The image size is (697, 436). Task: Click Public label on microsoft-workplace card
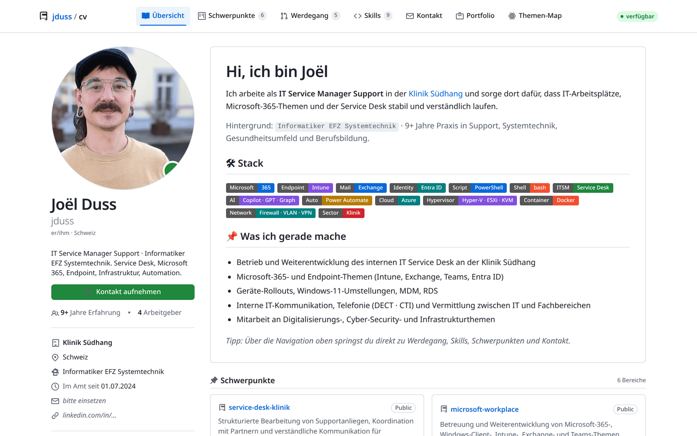tap(625, 409)
